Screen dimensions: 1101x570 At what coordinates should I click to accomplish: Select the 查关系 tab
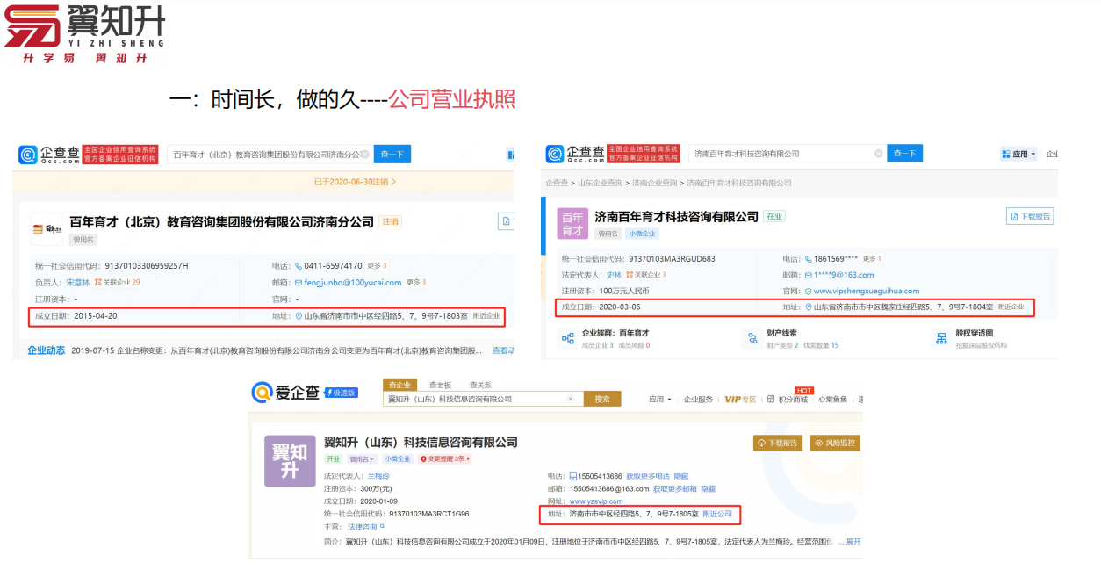[x=480, y=385]
